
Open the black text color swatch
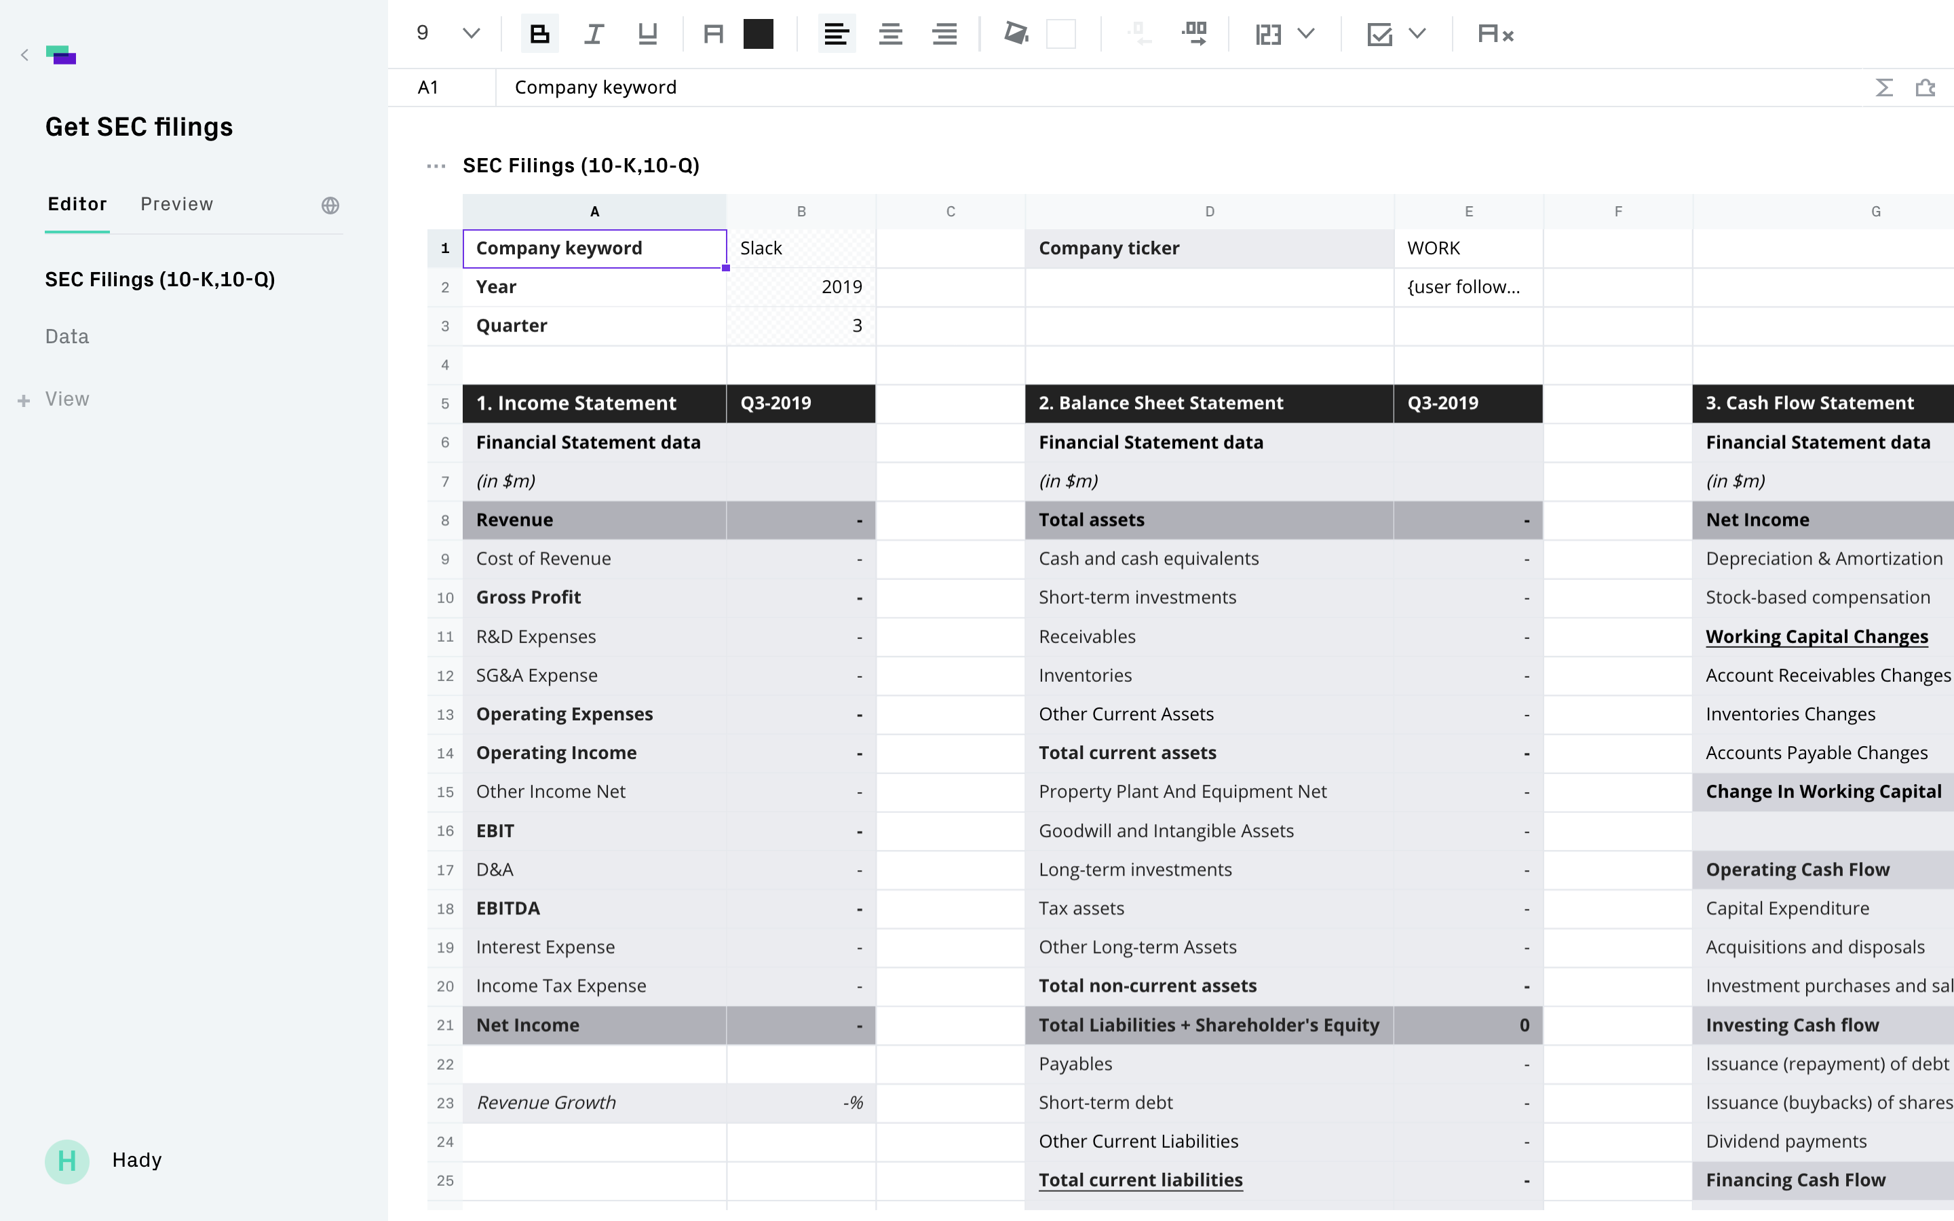tap(758, 34)
